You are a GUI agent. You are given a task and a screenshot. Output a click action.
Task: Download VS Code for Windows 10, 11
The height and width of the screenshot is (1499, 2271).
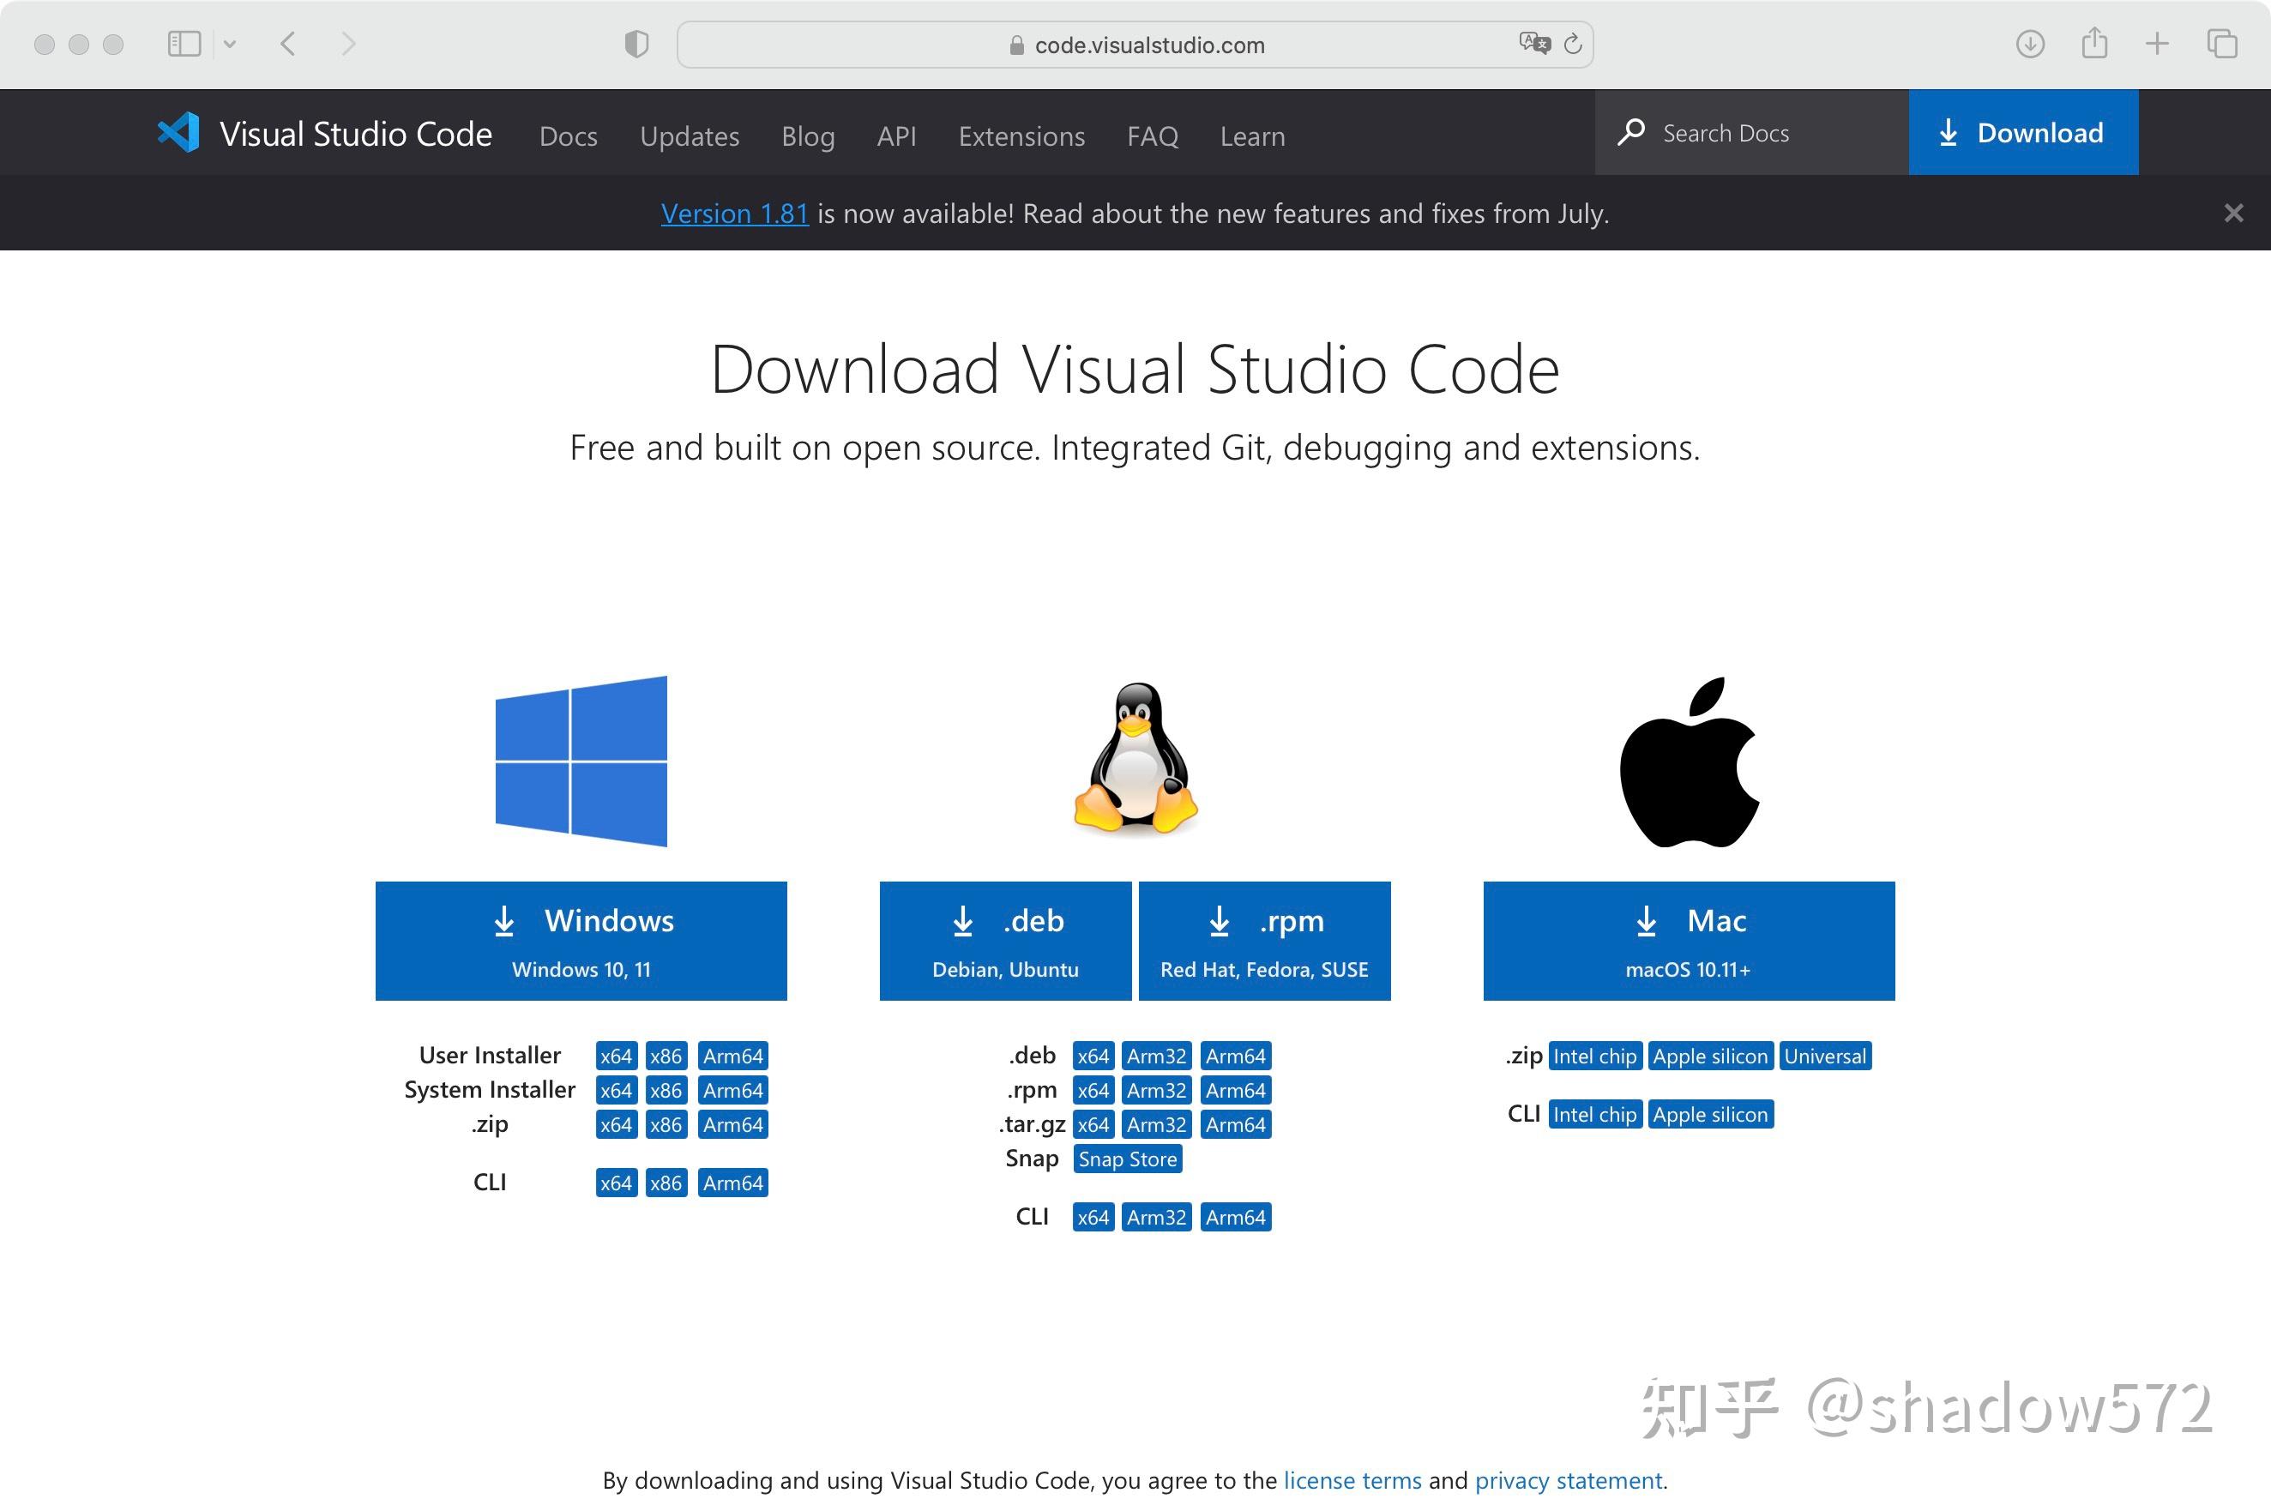coord(581,940)
